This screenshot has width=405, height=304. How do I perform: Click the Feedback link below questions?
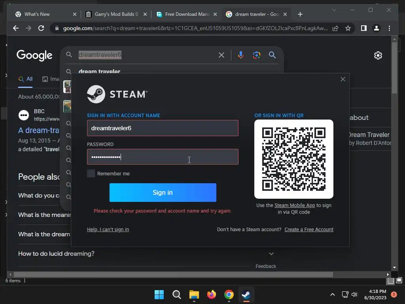tap(266, 266)
